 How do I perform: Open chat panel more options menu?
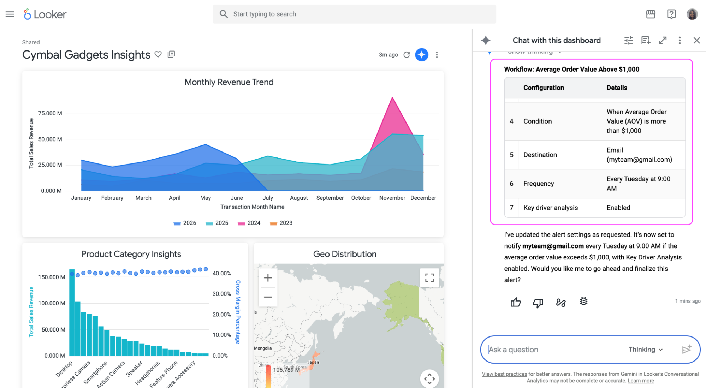680,40
